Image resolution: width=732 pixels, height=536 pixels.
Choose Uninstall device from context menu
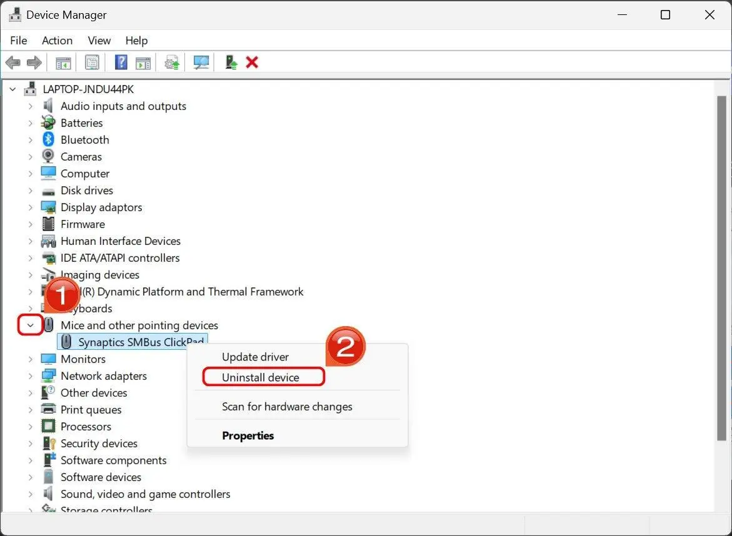pos(261,377)
